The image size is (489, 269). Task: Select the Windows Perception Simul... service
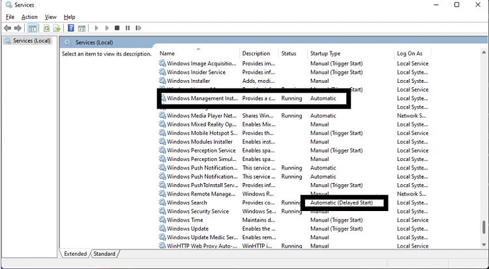201,159
